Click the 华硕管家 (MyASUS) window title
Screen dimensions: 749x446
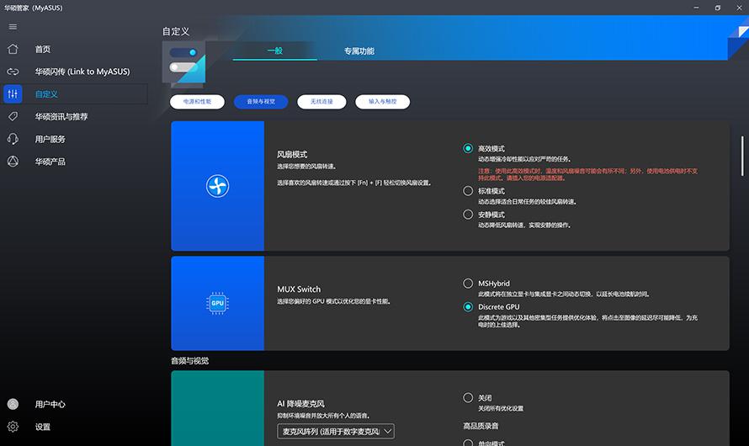coord(34,8)
